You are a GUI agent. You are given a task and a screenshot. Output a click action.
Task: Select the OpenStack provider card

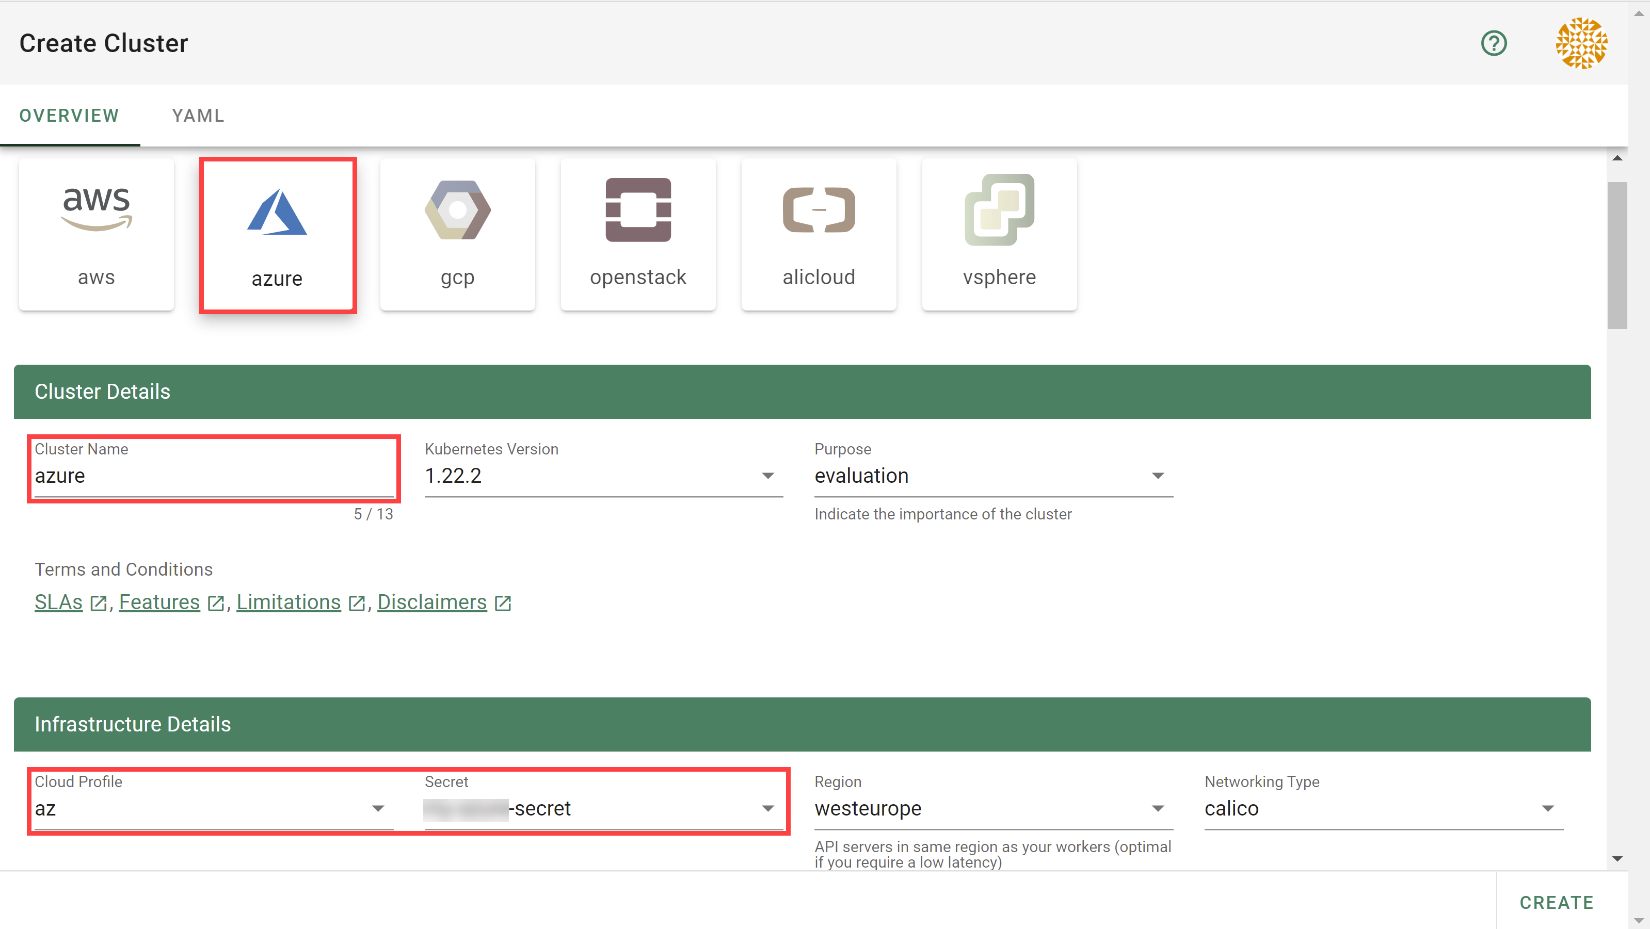coord(638,234)
